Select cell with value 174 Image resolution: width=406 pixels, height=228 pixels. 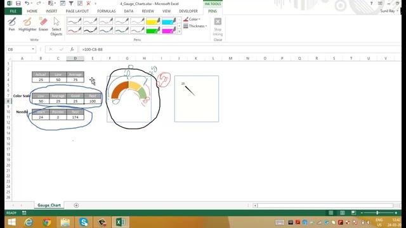click(75, 117)
